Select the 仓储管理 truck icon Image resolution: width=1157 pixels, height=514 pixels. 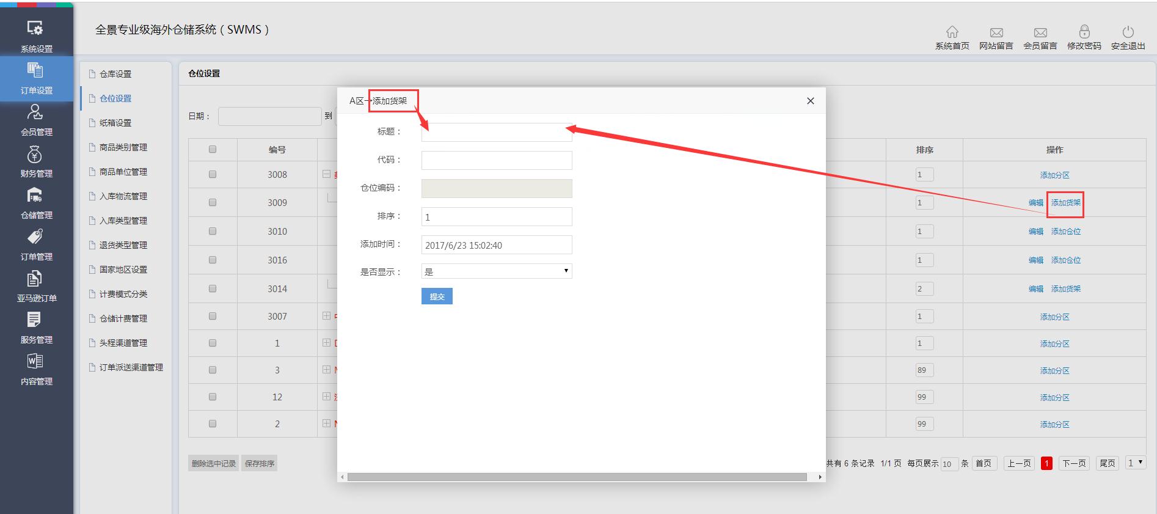coord(35,196)
